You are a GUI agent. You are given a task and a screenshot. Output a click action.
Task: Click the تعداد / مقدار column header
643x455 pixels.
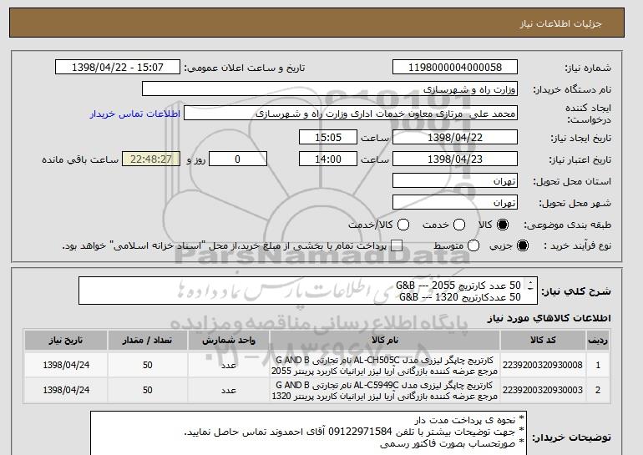[148, 341]
